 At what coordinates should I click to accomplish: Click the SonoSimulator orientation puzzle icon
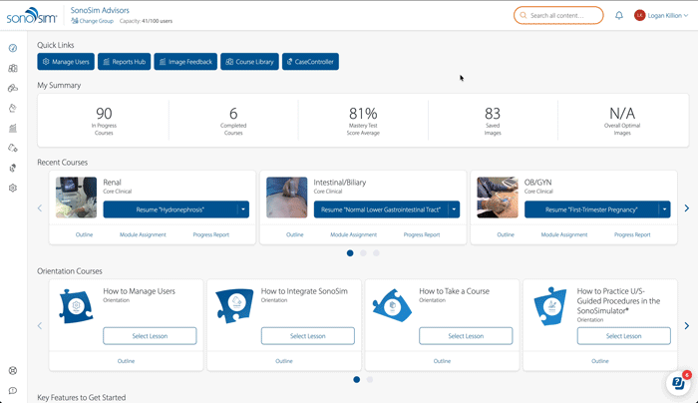[550, 306]
